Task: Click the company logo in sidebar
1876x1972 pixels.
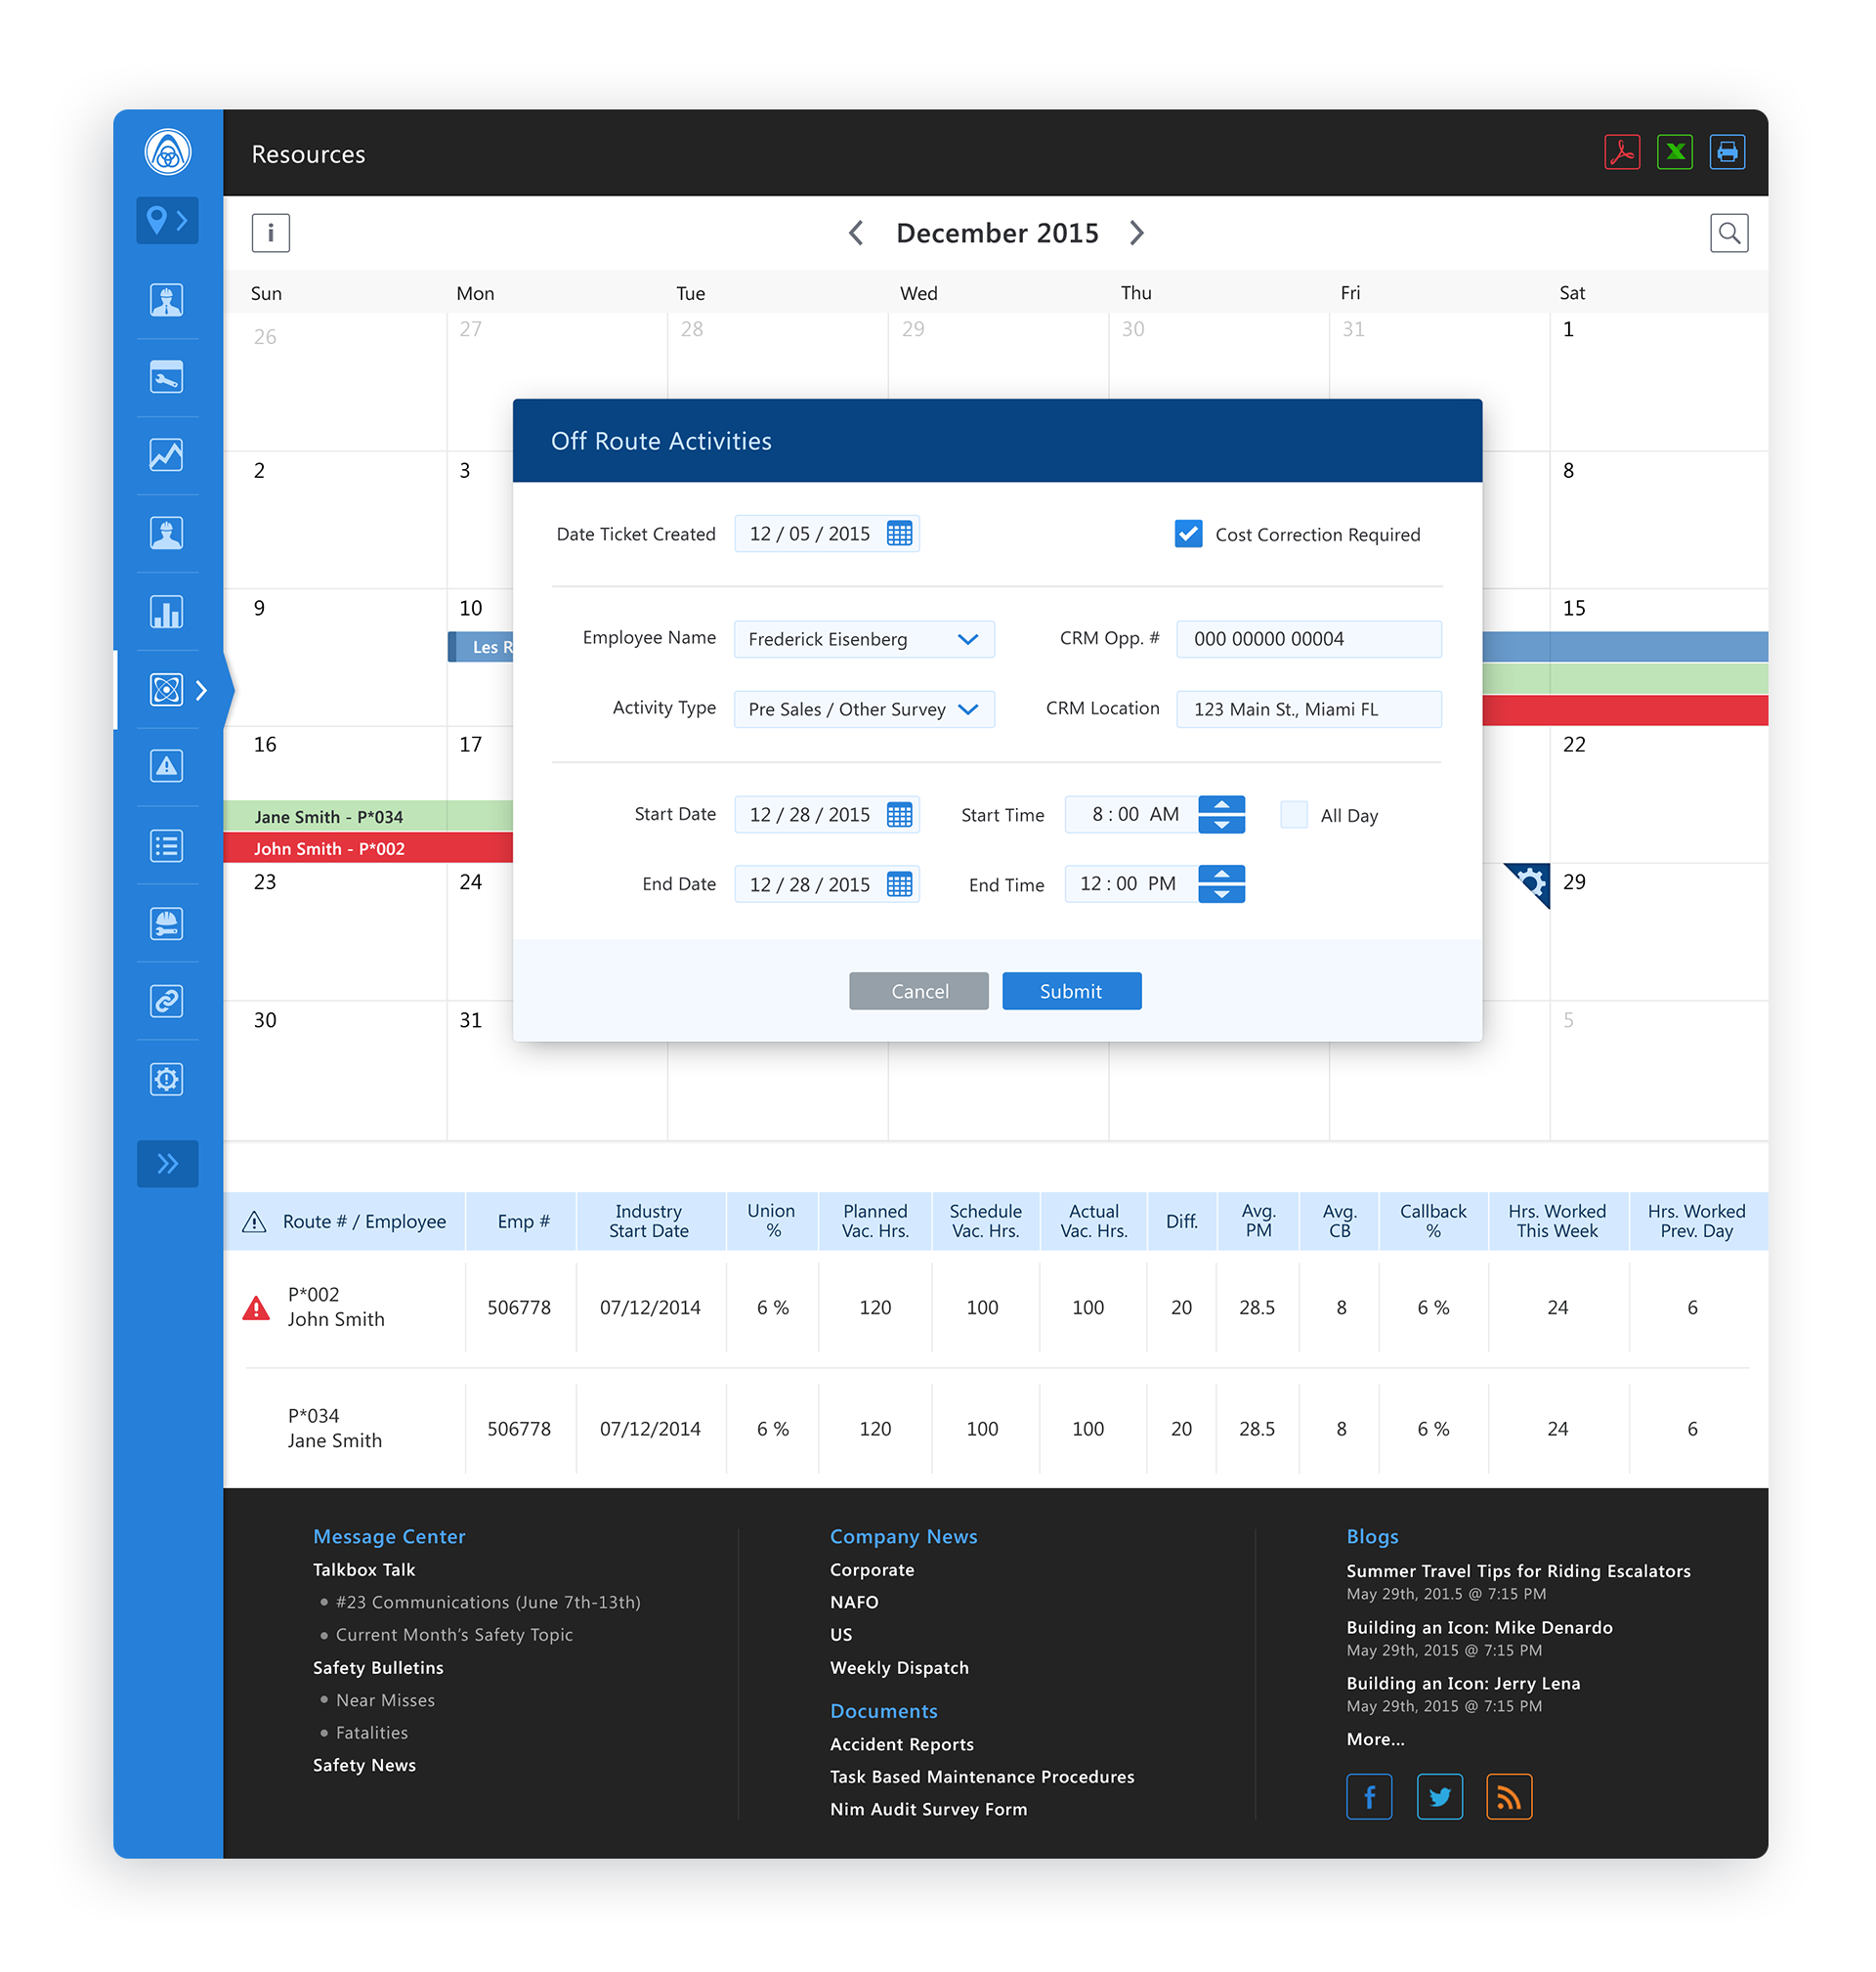Action: [x=168, y=153]
